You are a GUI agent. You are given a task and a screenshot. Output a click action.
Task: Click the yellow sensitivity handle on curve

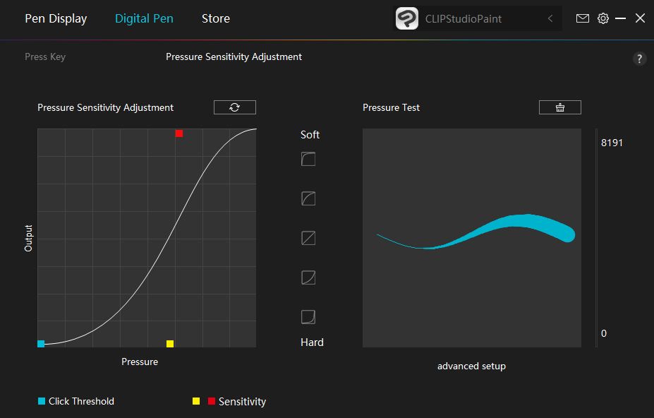click(170, 344)
